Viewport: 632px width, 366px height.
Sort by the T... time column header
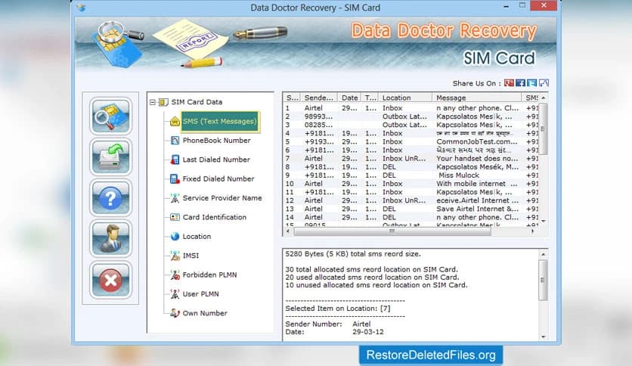(x=370, y=98)
